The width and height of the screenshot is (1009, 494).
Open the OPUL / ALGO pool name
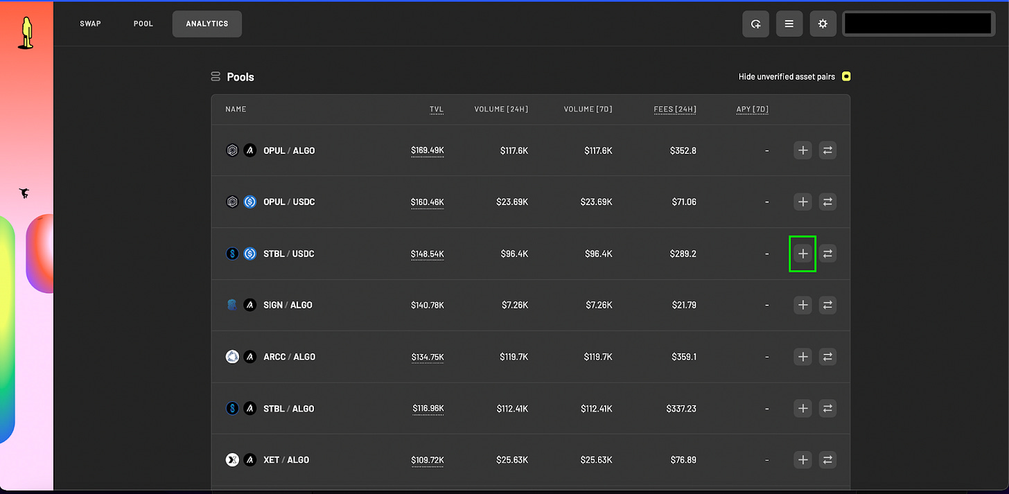pyautogui.click(x=289, y=150)
